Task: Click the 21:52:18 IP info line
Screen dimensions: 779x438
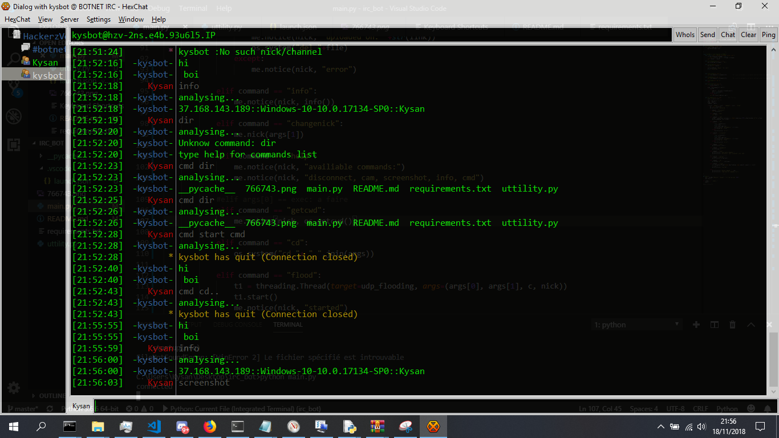Action: tap(302, 109)
